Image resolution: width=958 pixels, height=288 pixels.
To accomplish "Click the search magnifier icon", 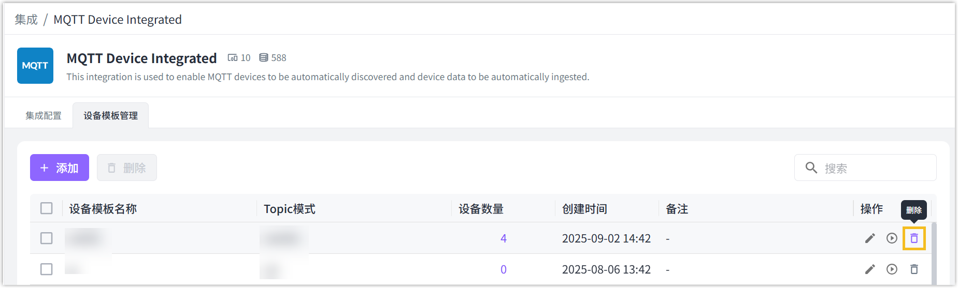I will coord(811,168).
